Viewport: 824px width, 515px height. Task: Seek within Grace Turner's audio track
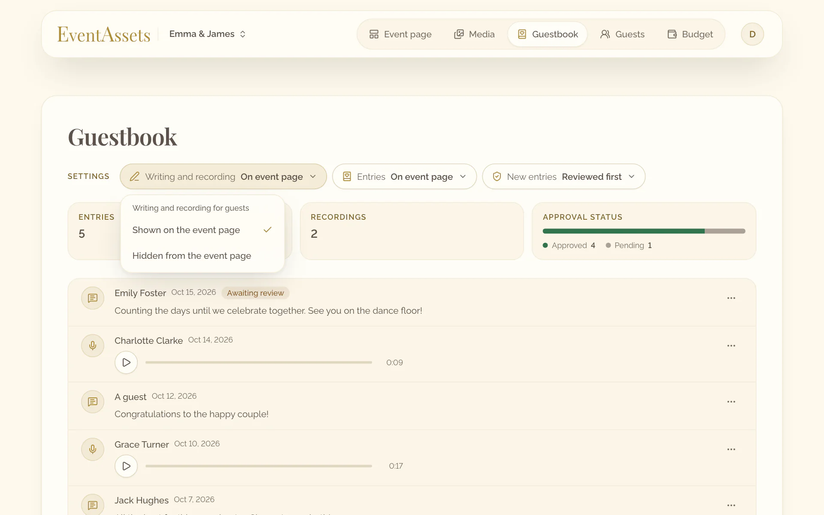pyautogui.click(x=259, y=466)
